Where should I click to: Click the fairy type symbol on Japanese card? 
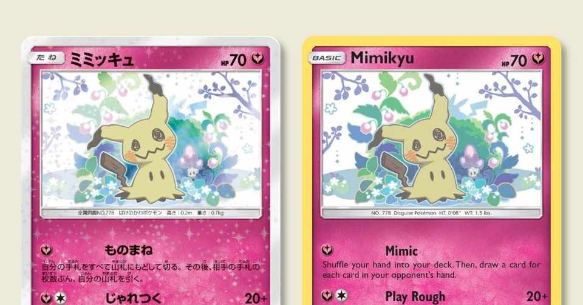257,59
